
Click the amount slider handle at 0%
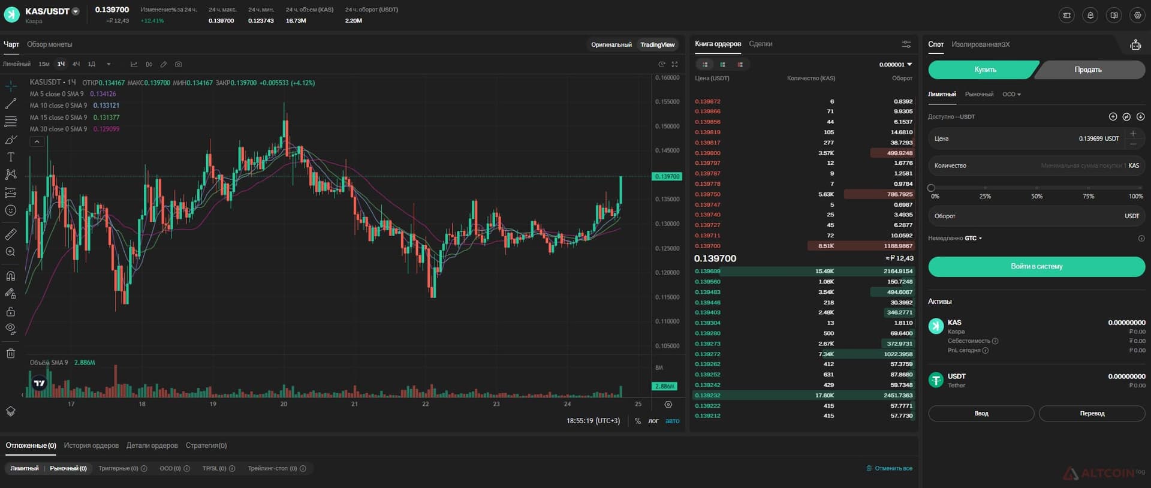pos(931,188)
